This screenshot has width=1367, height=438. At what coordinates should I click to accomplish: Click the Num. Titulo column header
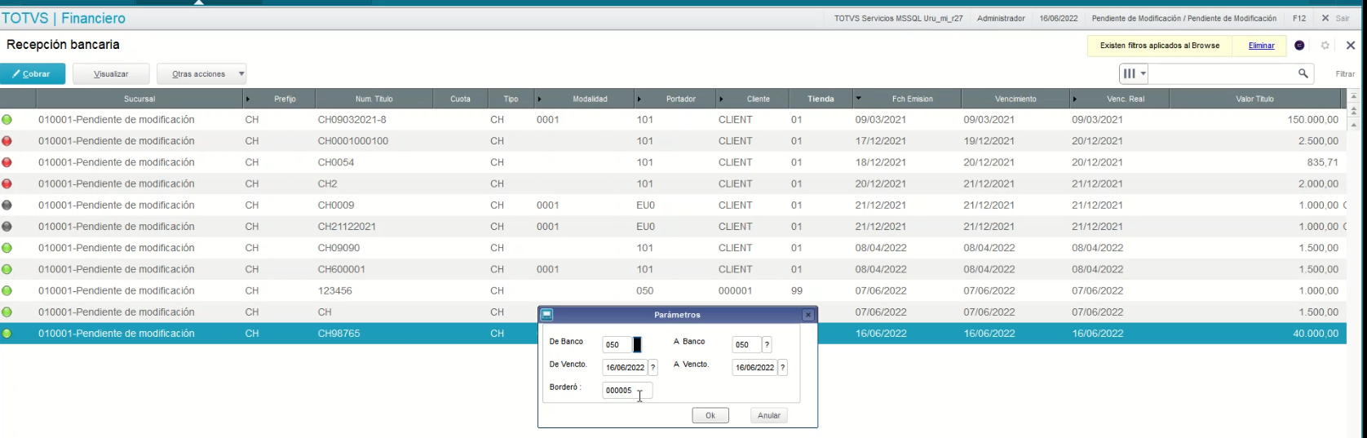click(374, 99)
